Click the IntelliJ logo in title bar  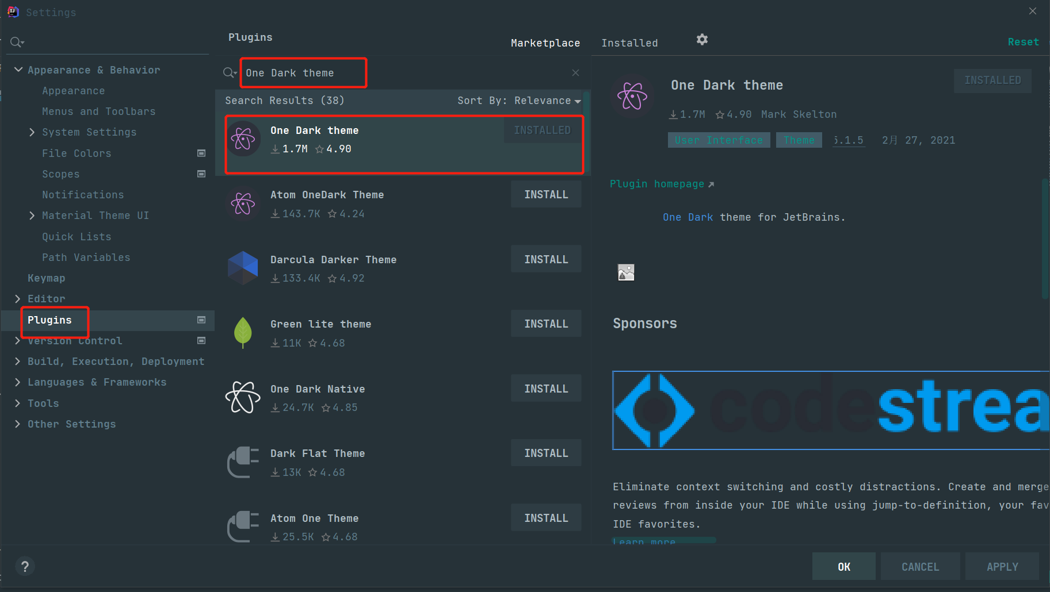point(13,11)
